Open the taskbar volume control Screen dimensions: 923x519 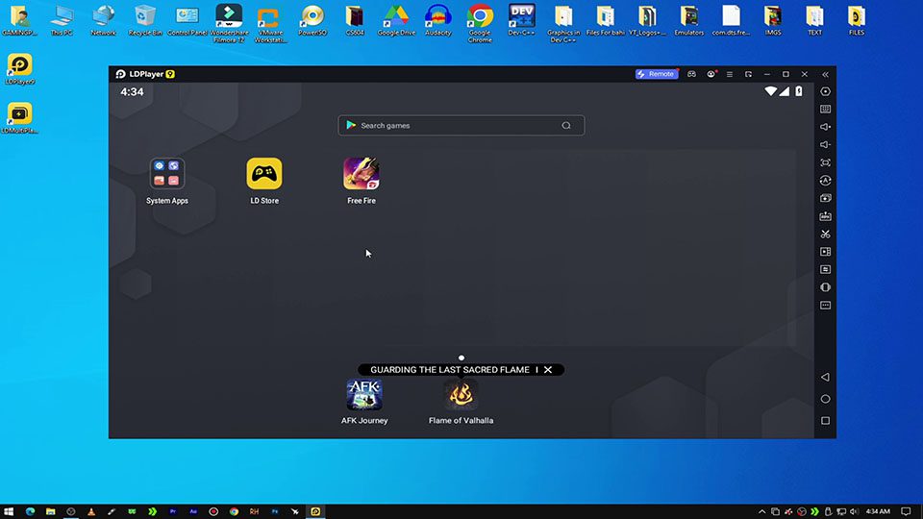pos(854,511)
